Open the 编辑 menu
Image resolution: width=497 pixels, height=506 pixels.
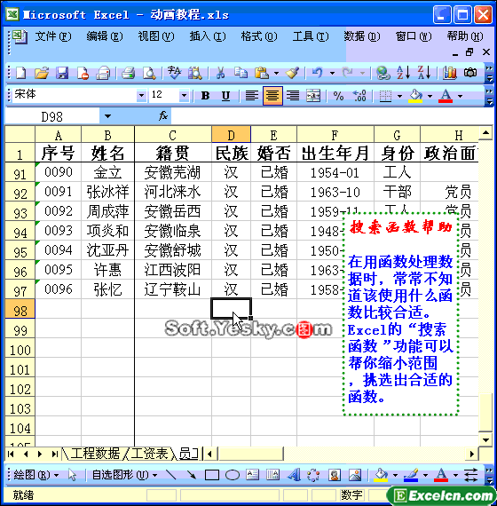point(105,36)
